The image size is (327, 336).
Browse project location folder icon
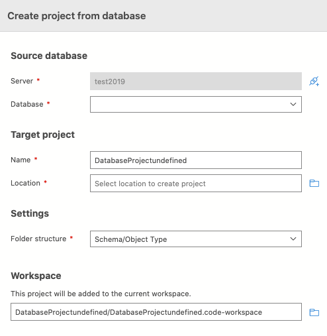(x=314, y=183)
